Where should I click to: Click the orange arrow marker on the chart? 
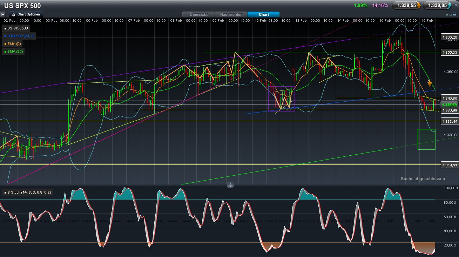point(430,83)
